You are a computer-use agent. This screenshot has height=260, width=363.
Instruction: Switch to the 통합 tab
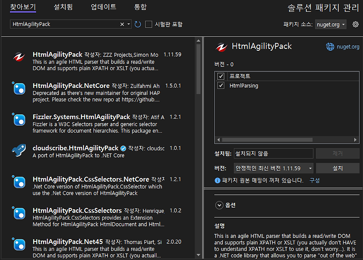pos(140,7)
